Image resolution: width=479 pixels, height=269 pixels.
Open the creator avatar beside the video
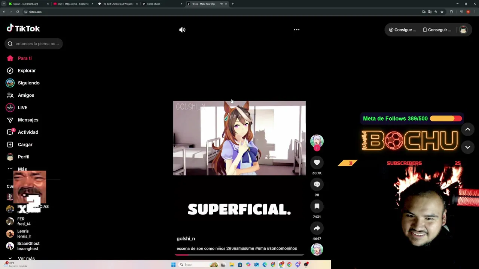[317, 141]
